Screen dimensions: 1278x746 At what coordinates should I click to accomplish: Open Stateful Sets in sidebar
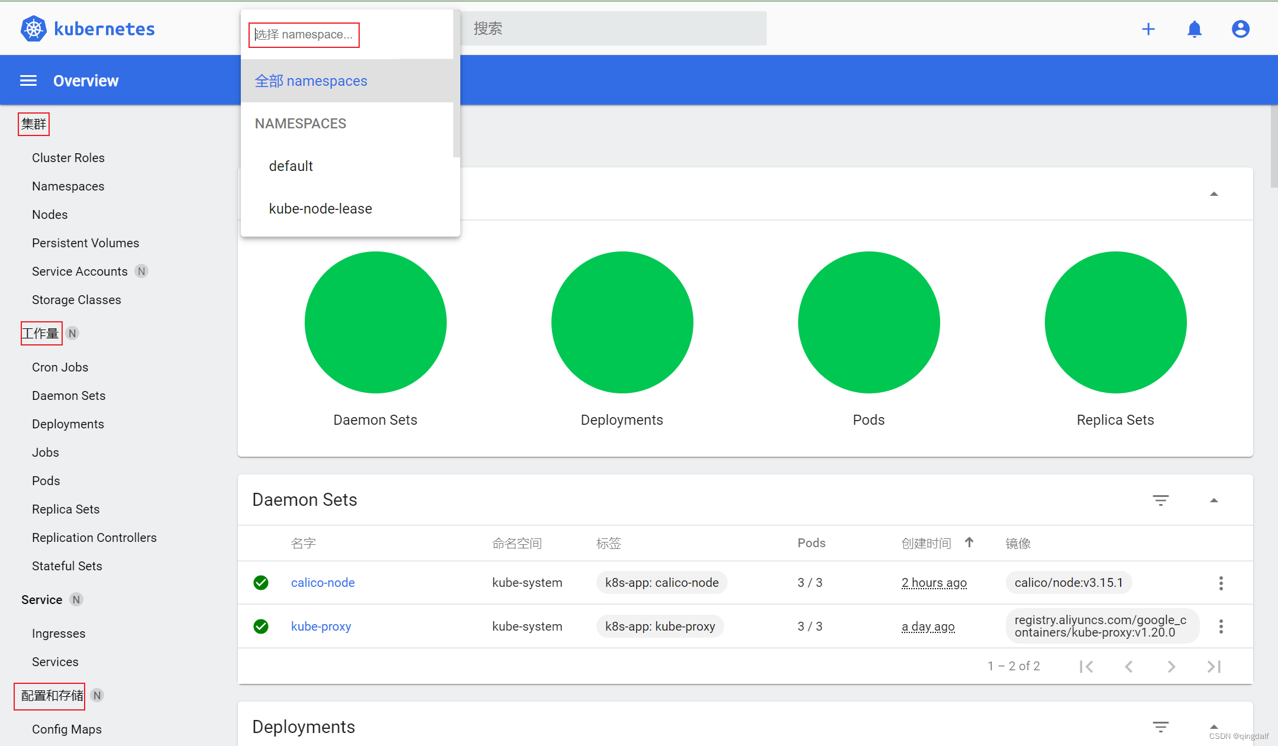coord(67,566)
